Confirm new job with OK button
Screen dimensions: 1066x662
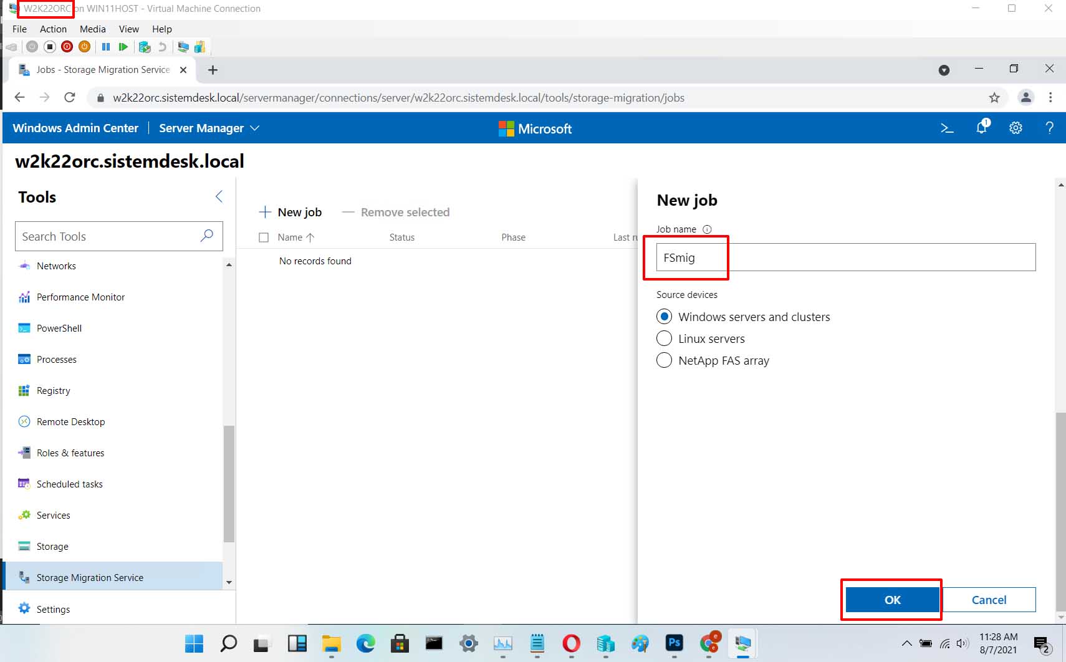(893, 600)
